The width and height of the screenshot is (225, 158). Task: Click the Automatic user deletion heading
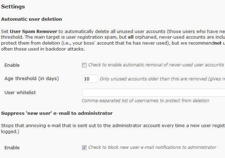(32, 19)
